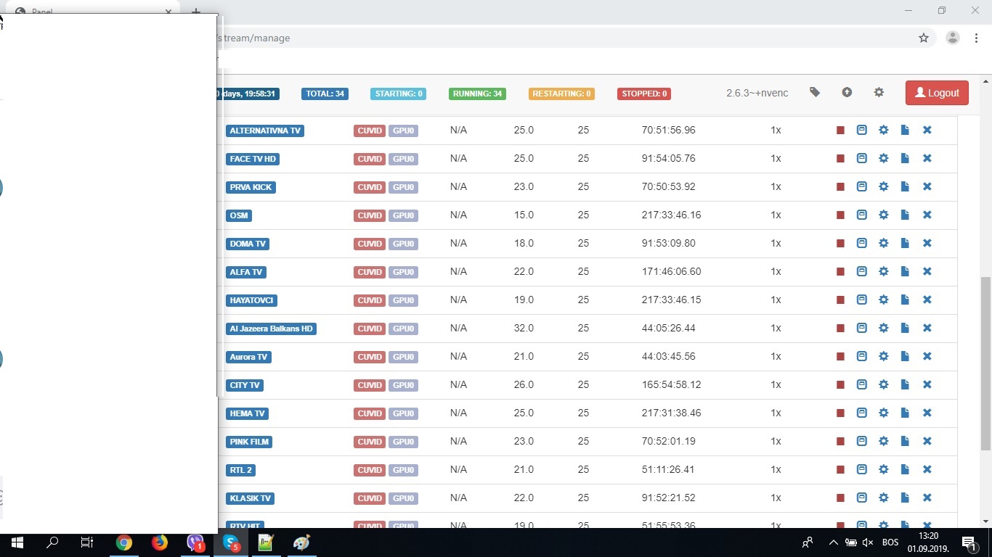Click the file icon in KLASIK TV row
The width and height of the screenshot is (992, 557).
click(x=905, y=498)
